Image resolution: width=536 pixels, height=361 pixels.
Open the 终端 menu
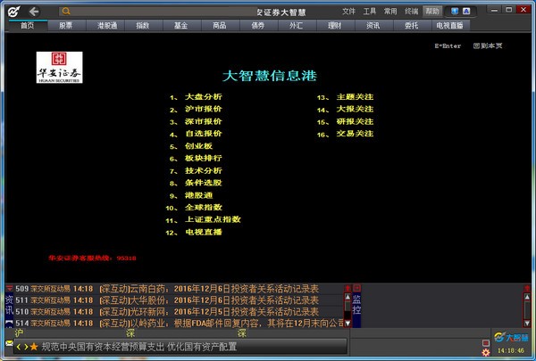click(x=411, y=12)
